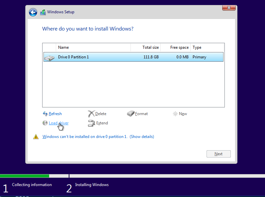This screenshot has width=265, height=197.
Task: Click the Delete partition option
Action: coord(101,114)
